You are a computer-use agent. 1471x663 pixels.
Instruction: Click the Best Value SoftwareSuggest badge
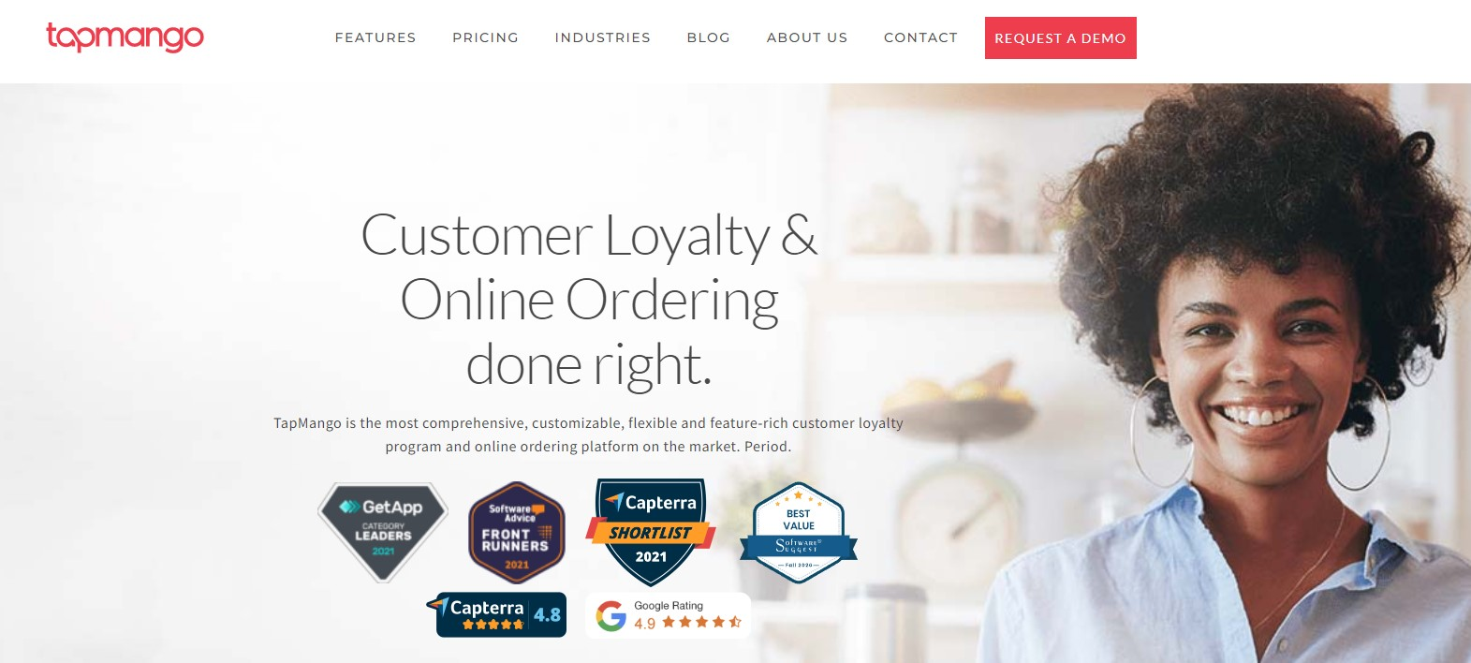[799, 533]
